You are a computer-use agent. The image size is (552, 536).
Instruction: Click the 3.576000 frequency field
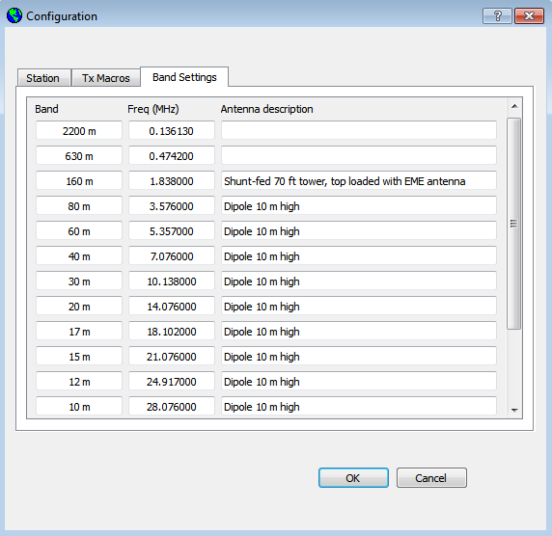[x=172, y=205]
